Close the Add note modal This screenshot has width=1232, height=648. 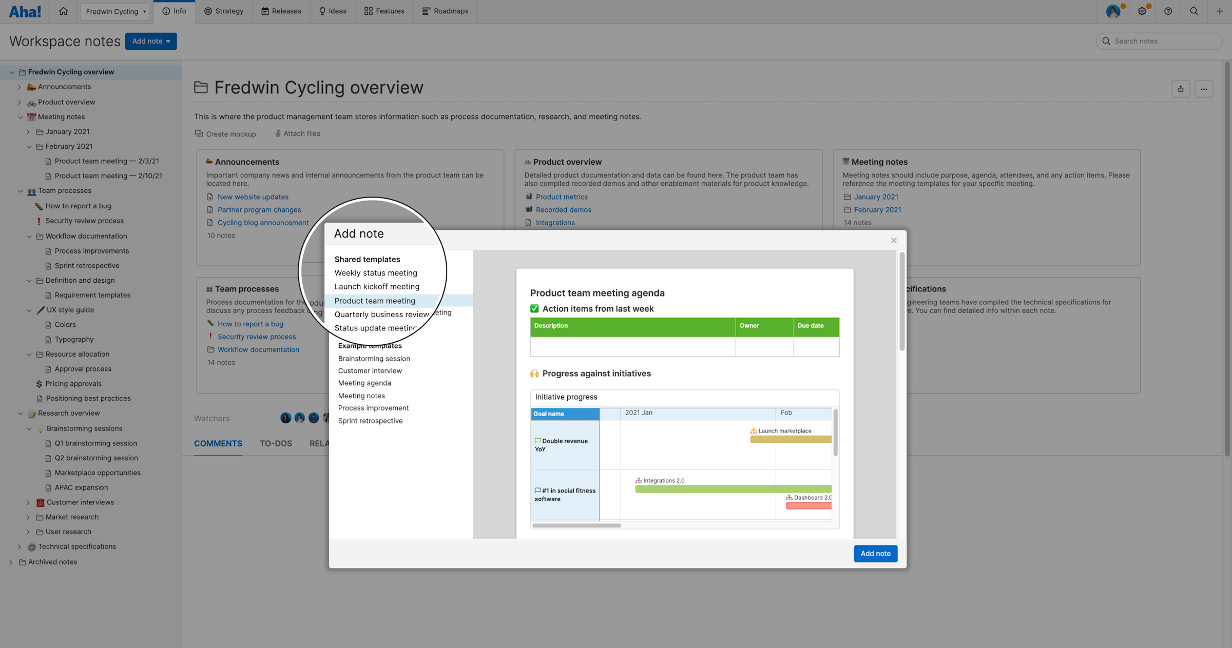[x=894, y=240]
